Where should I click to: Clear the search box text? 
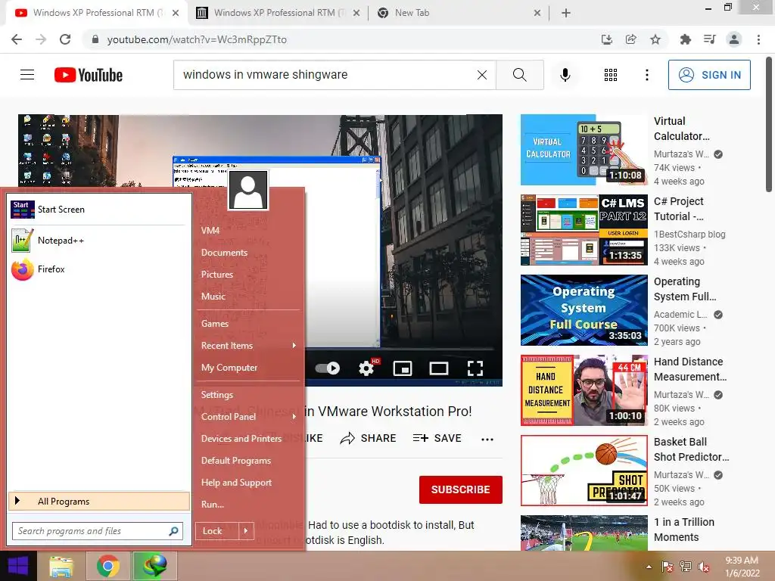tap(481, 75)
